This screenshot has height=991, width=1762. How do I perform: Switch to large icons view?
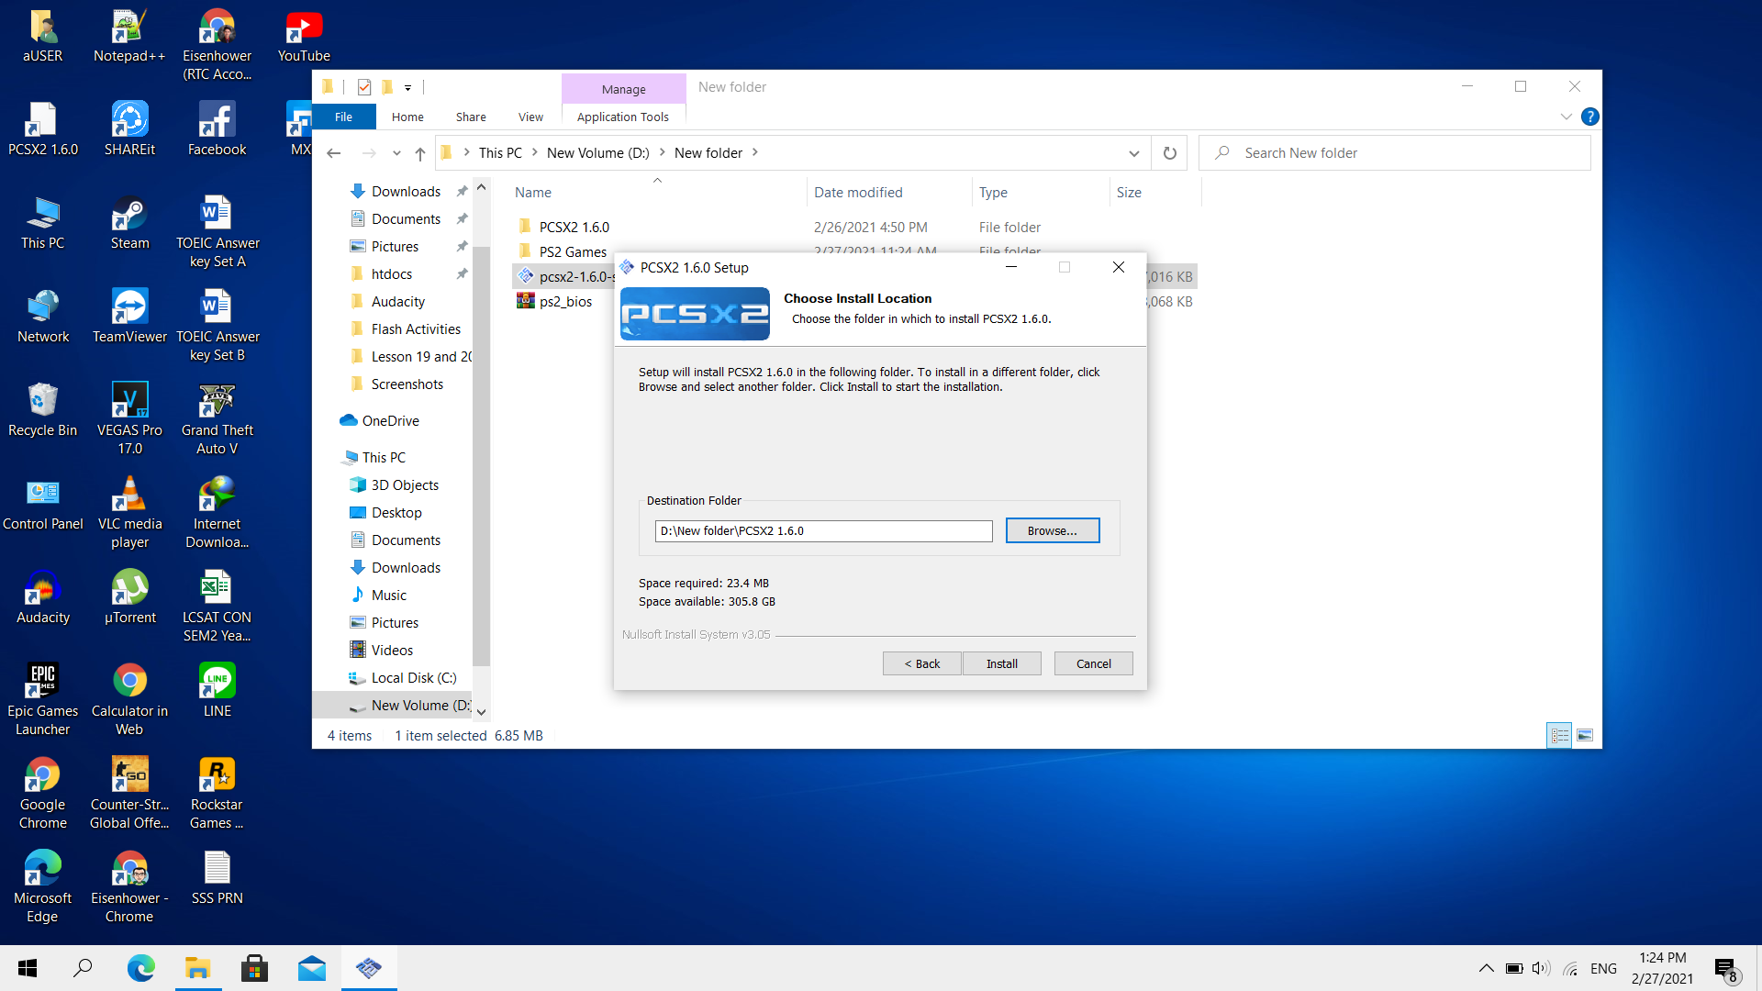tap(1585, 735)
